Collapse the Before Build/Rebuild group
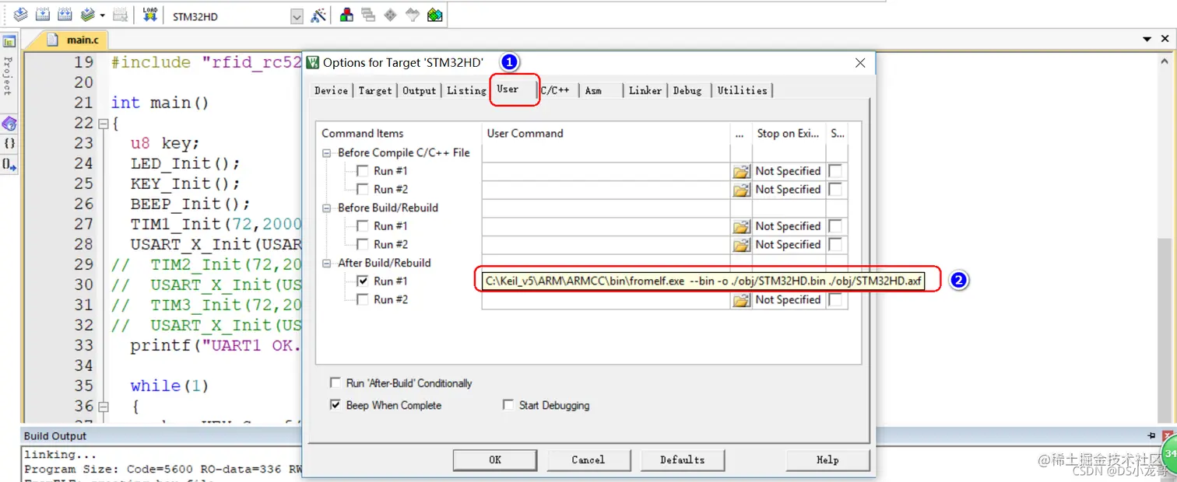 328,208
